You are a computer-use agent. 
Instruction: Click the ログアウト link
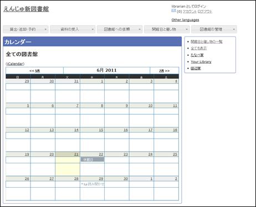205,12
